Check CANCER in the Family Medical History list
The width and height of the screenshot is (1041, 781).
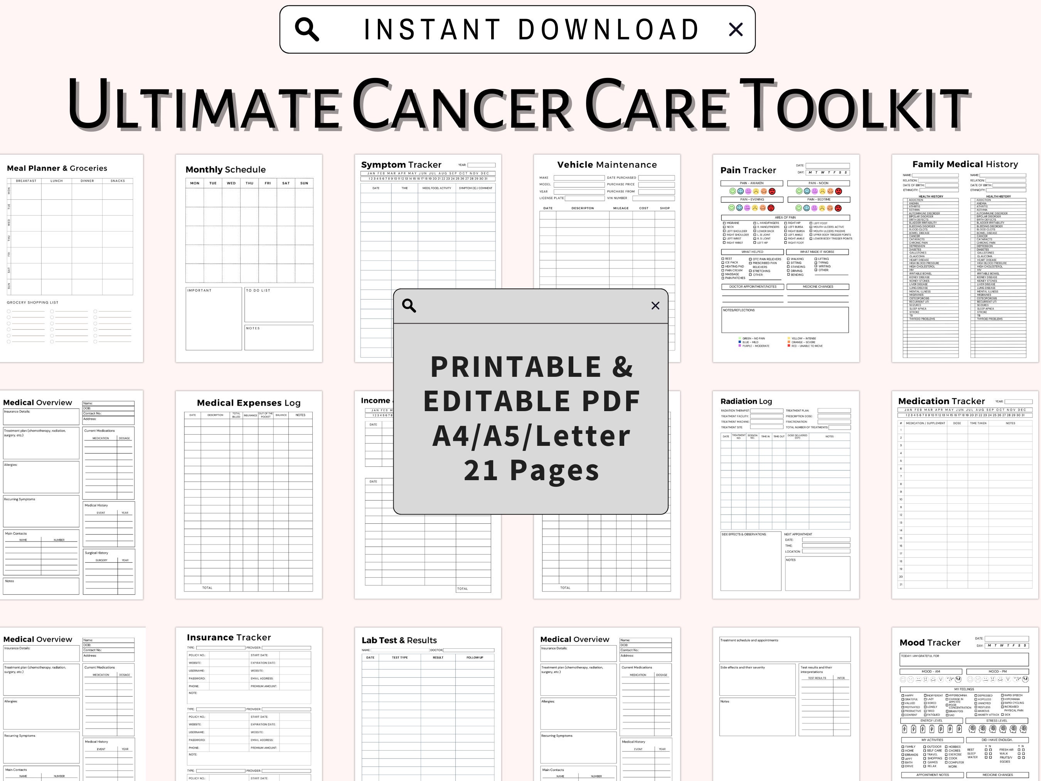pyautogui.click(x=905, y=236)
